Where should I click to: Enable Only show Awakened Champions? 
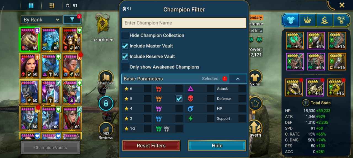(125, 67)
